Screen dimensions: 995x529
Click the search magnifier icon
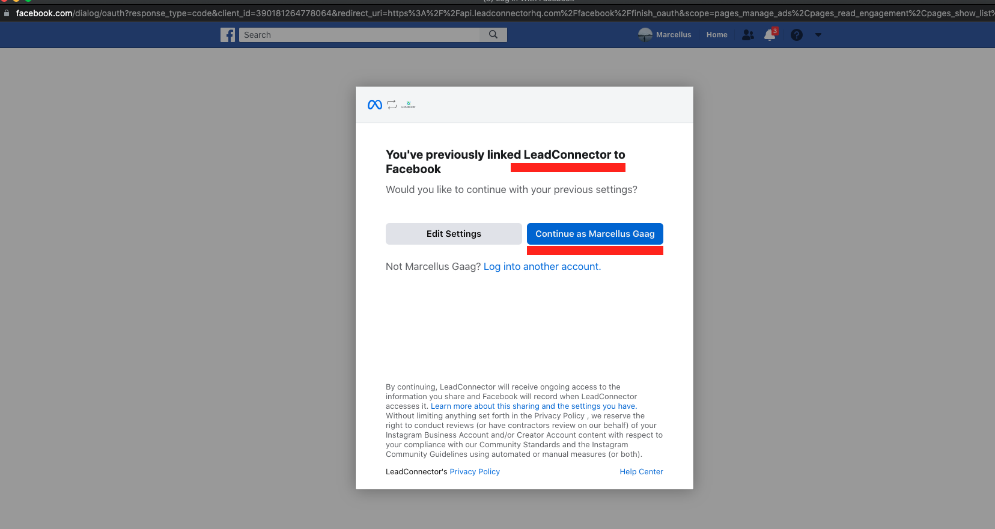[x=493, y=35]
